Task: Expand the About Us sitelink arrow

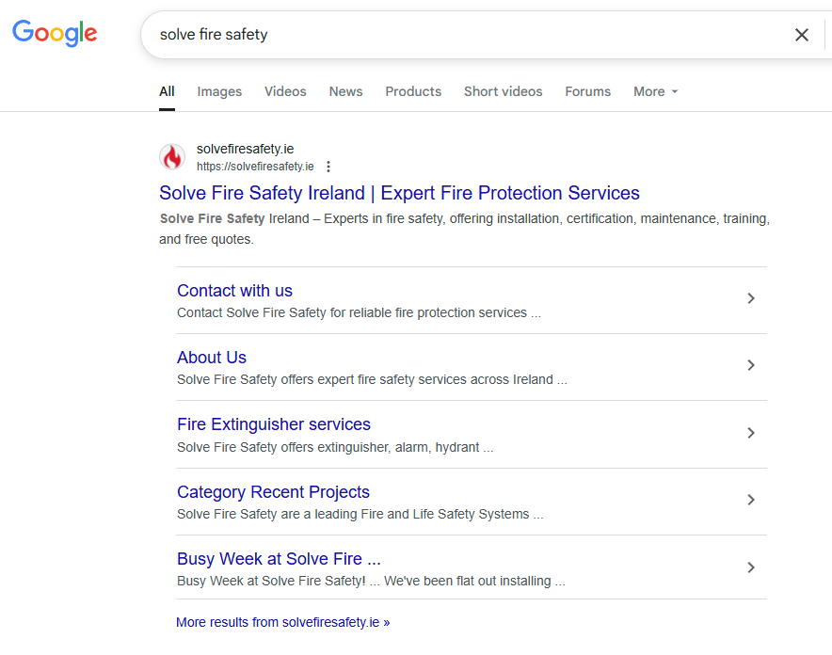Action: point(751,365)
